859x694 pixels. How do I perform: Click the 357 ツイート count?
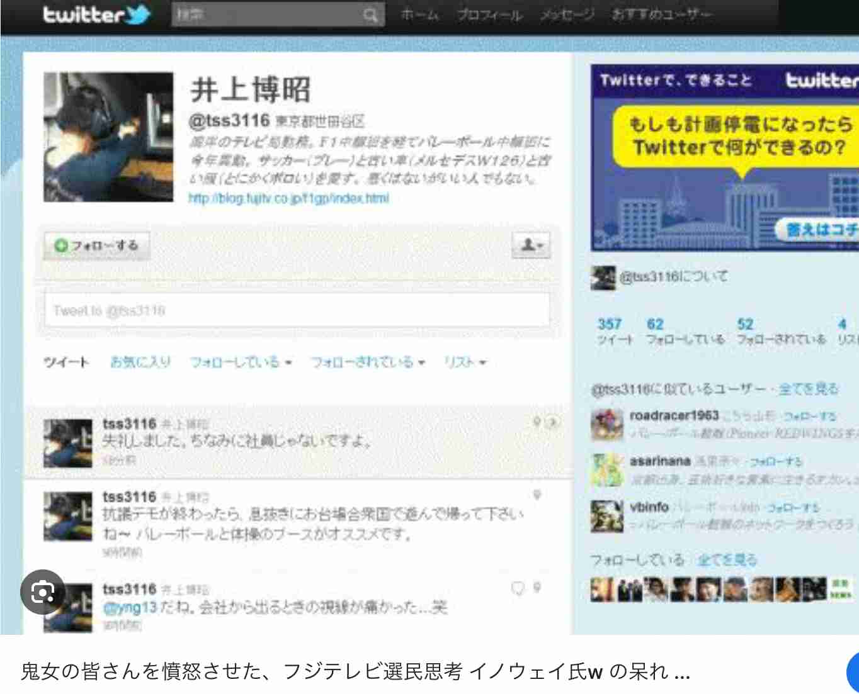pos(614,332)
